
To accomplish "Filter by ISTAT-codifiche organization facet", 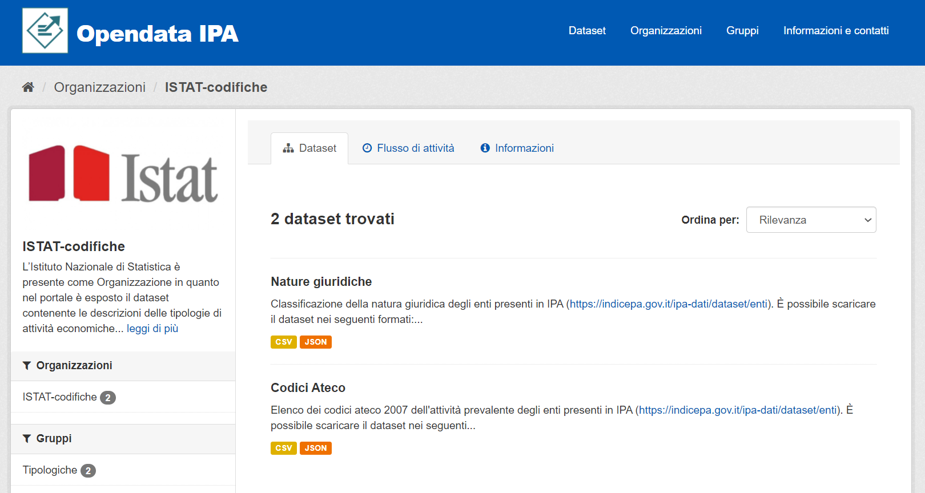I will click(60, 397).
